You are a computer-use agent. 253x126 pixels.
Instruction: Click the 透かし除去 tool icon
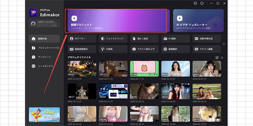134,38
